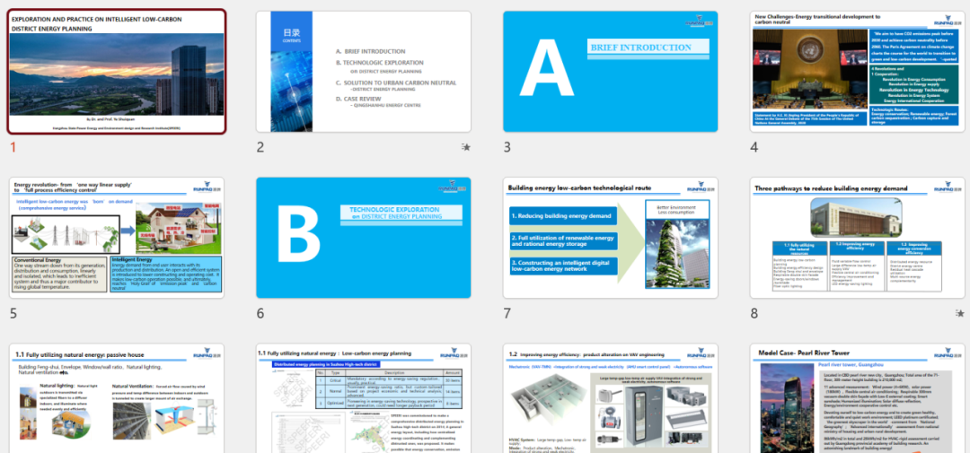The height and width of the screenshot is (453, 970).
Task: Click the red slide number 1 label
Action: (x=13, y=148)
